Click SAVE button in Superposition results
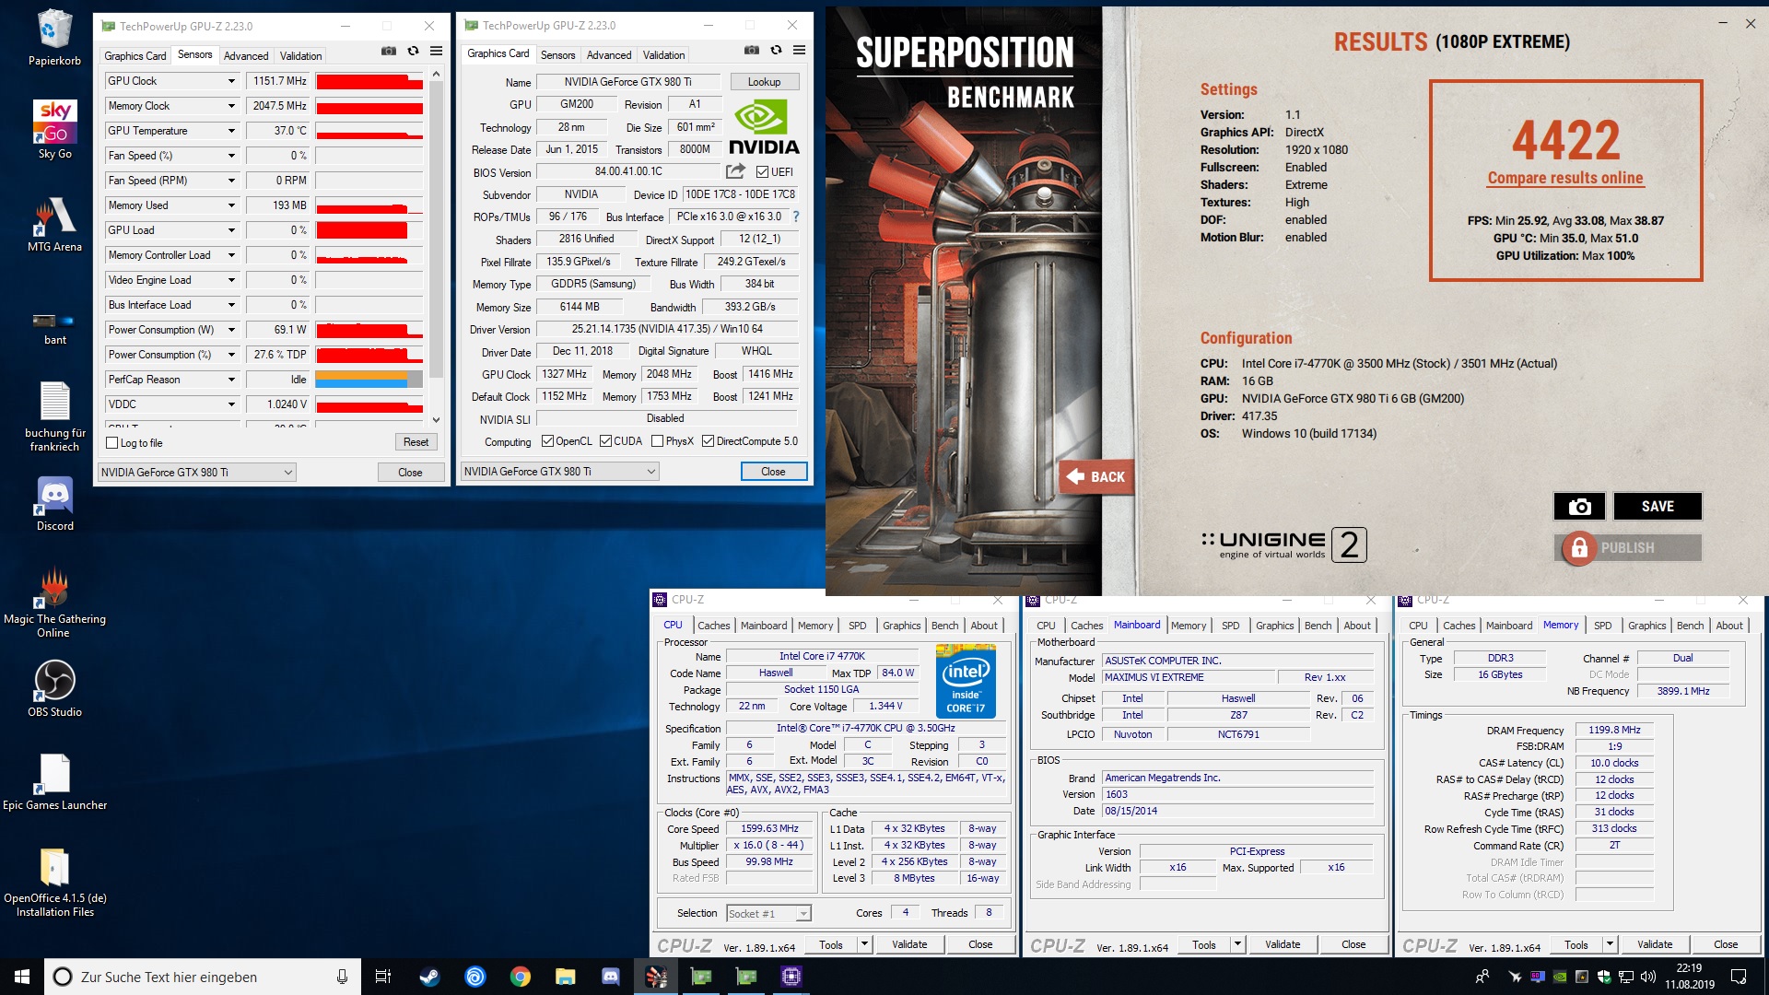Viewport: 1769px width, 995px height. pos(1657,506)
